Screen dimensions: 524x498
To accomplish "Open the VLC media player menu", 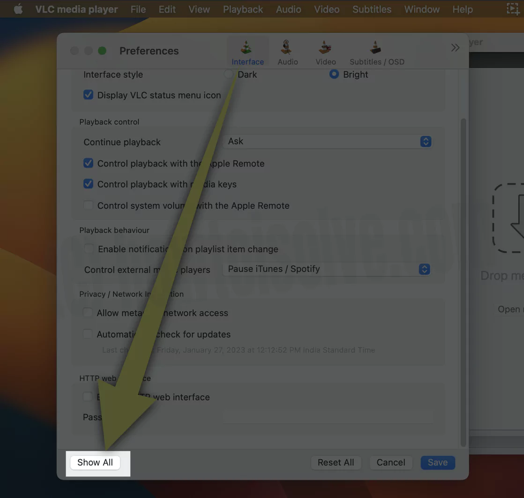I will (x=76, y=9).
